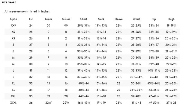Click chest measurement 44½-46 cell
The width and height of the screenshot is (180, 109).
pos(84,96)
